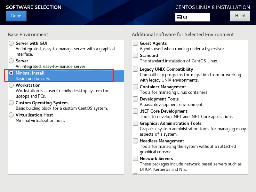Toggle the .NET Core Development checkbox
This screenshot has height=192, width=256.
135,111
